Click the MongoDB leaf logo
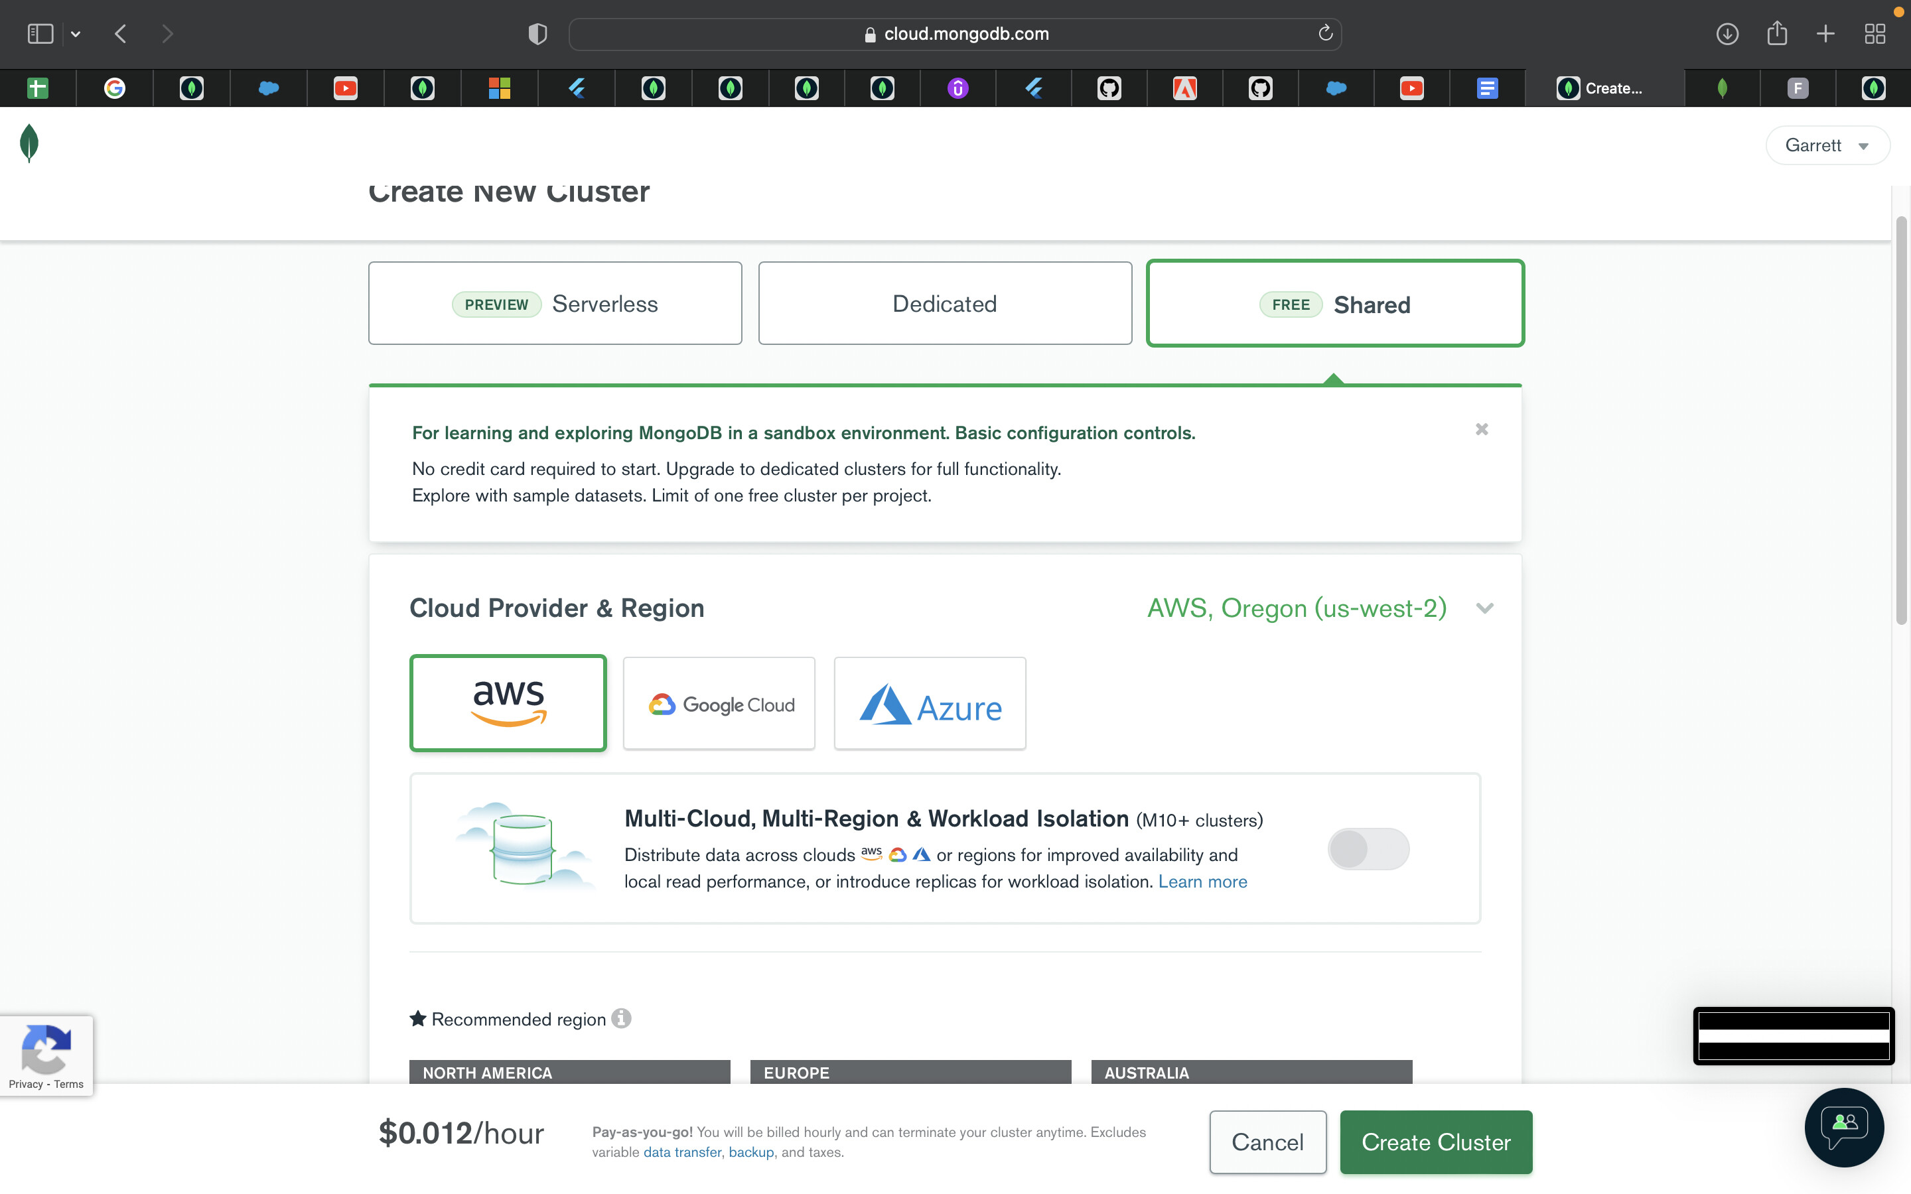 click(x=29, y=144)
